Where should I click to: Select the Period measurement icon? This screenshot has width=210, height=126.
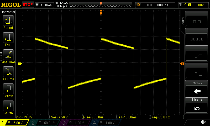coord(8,20)
